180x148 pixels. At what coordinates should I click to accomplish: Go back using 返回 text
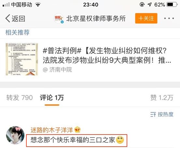click(x=18, y=19)
